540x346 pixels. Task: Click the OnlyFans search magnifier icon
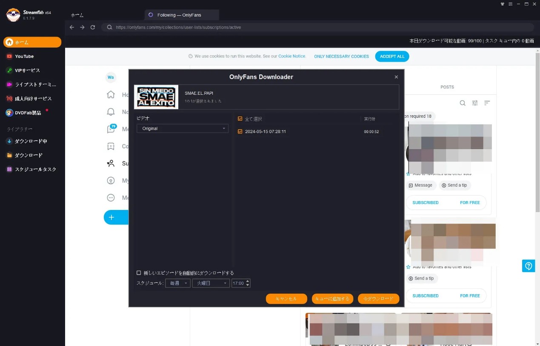pyautogui.click(x=463, y=103)
